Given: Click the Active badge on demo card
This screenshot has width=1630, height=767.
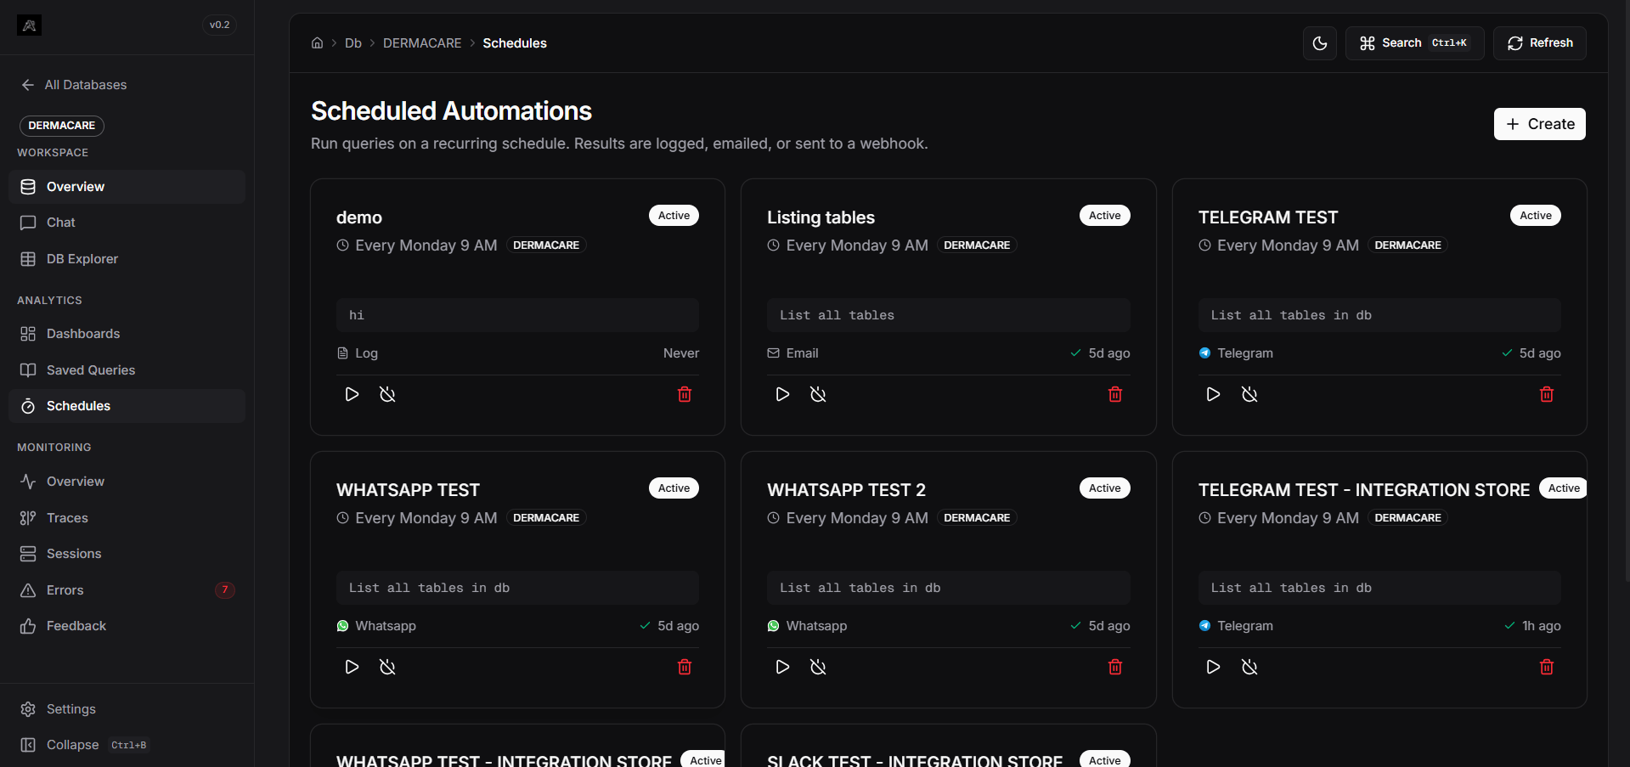Looking at the screenshot, I should (x=674, y=216).
